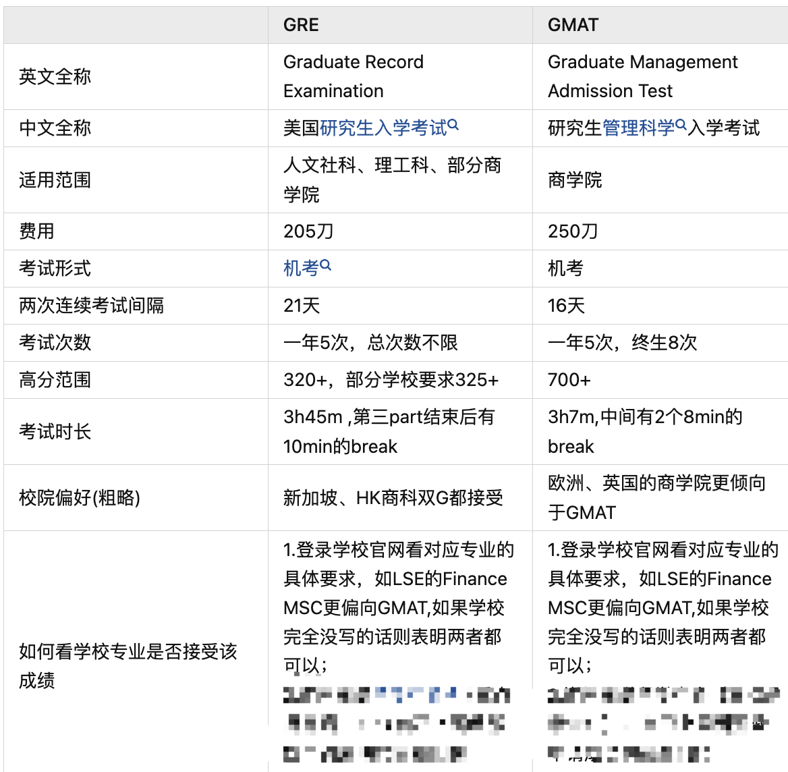Open the 研究生入学考试 link
This screenshot has width=788, height=772.
click(383, 128)
